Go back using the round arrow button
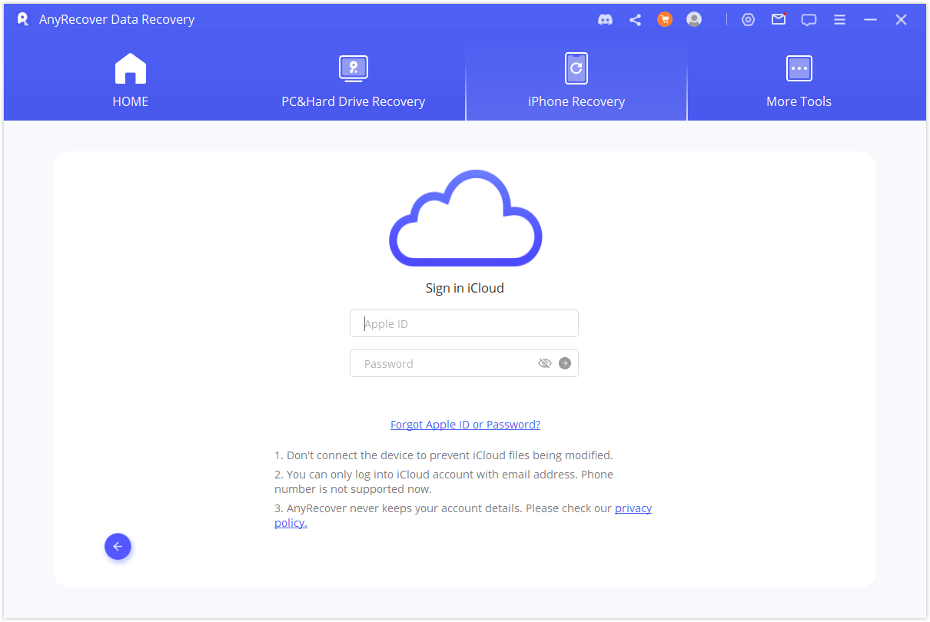 (x=118, y=547)
